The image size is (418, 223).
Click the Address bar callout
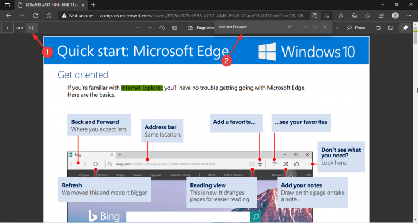coord(162,131)
